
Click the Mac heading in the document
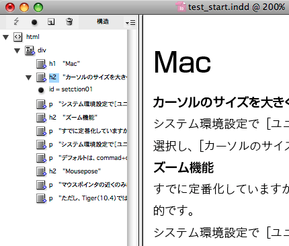182,62
